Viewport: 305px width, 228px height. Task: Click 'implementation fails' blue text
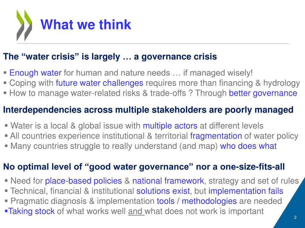[246, 191]
